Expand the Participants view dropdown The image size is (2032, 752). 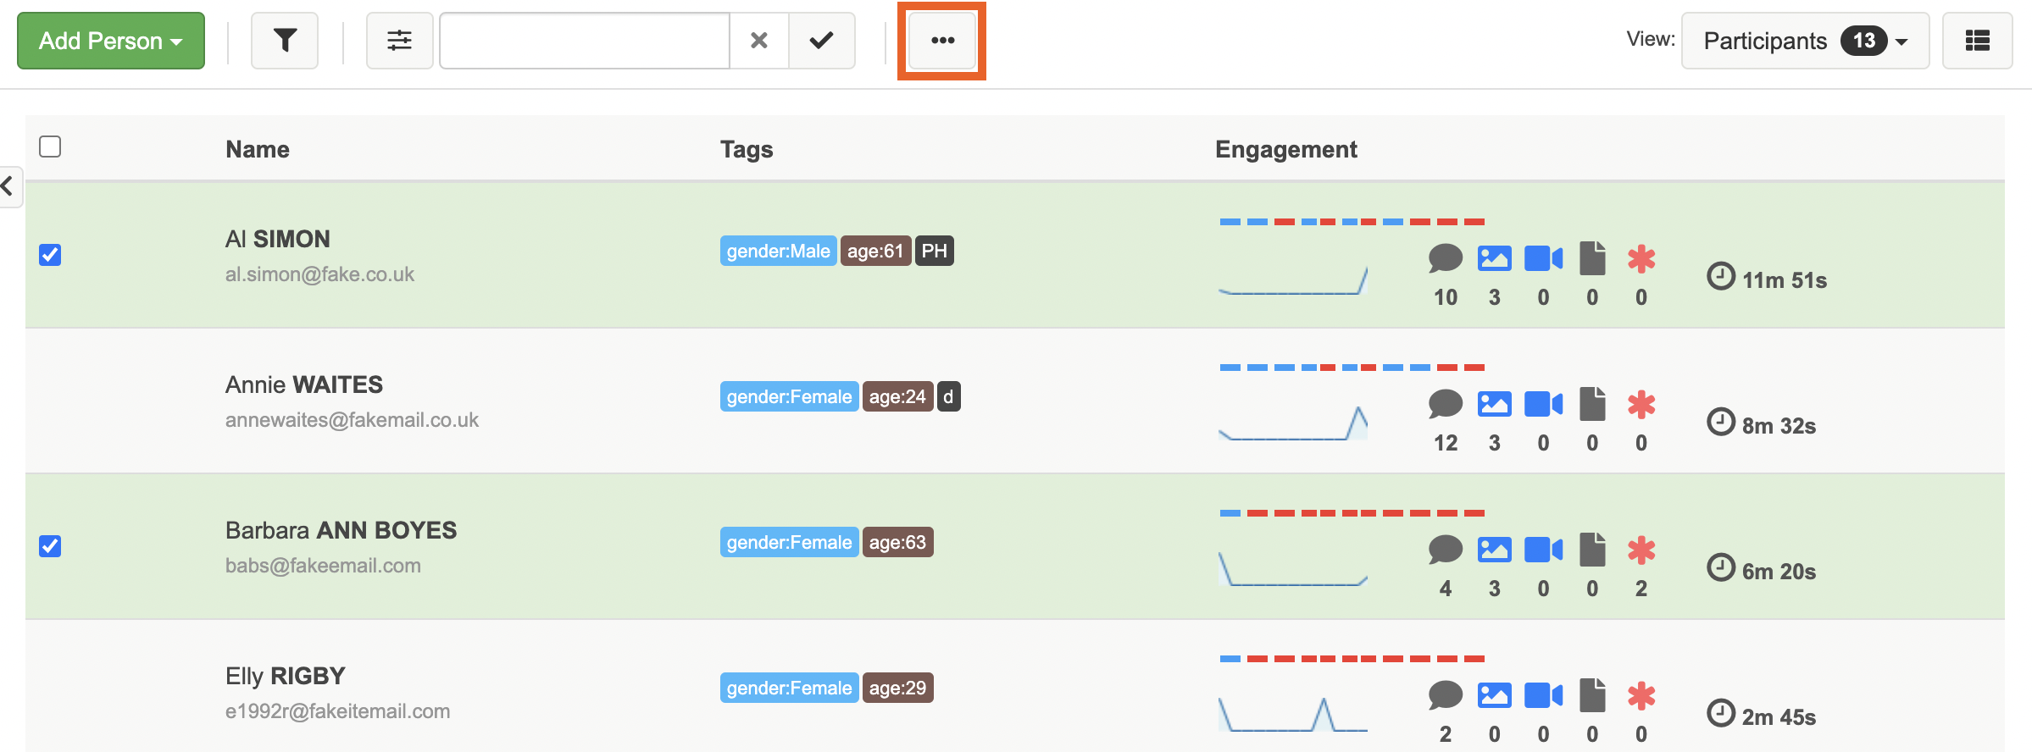[1805, 41]
